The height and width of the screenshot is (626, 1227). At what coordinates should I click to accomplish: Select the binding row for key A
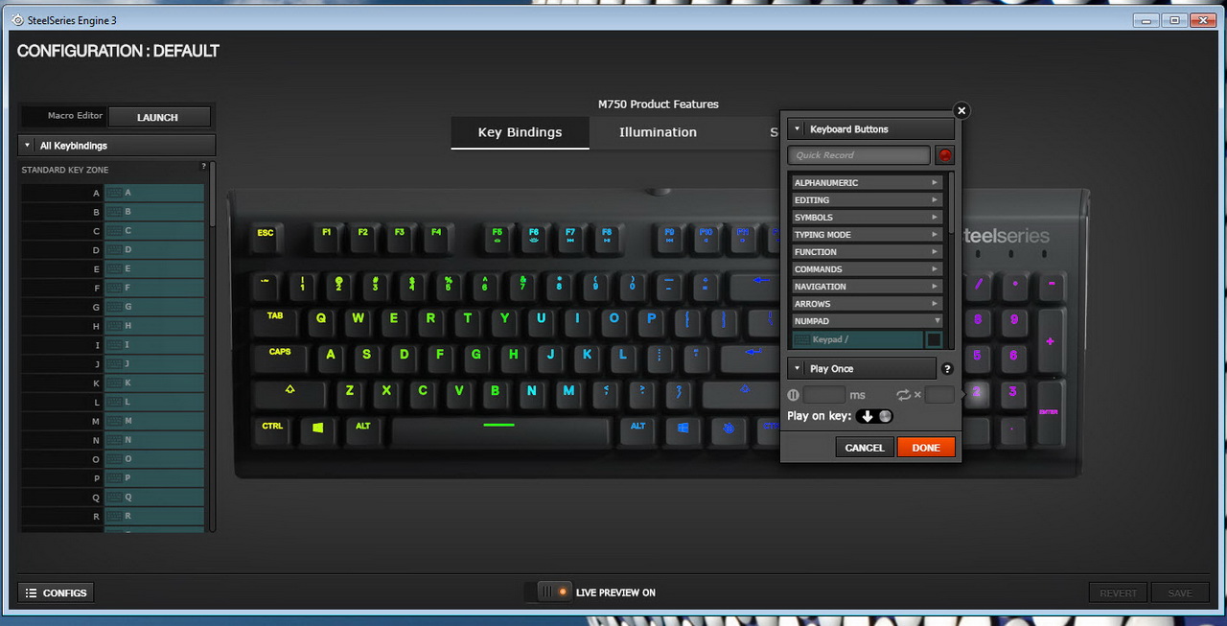113,193
